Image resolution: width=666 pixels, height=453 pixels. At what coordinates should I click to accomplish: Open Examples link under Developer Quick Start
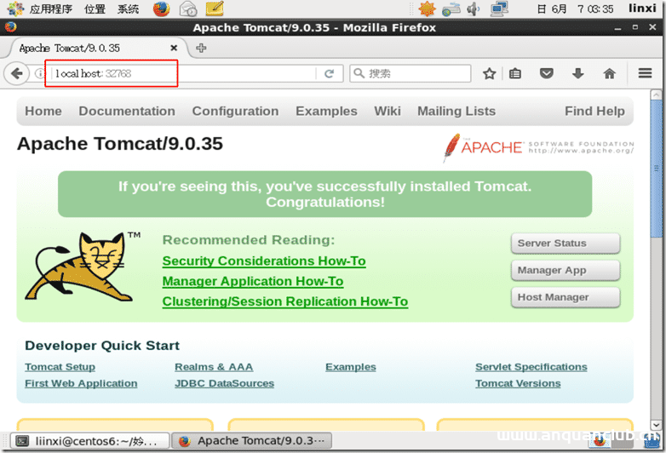coord(350,367)
